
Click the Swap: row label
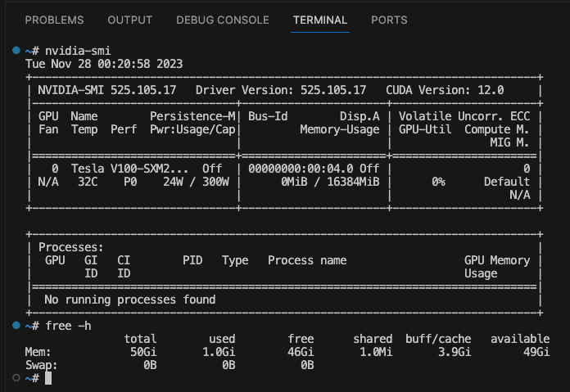pos(41,365)
